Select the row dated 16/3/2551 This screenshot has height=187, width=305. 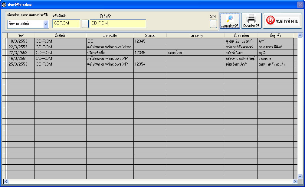pyautogui.click(x=21, y=58)
